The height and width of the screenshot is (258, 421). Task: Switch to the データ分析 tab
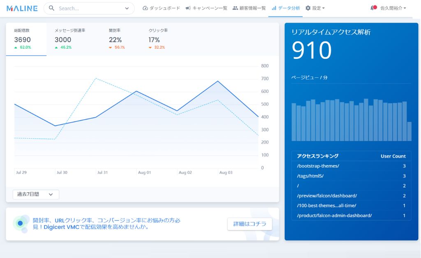[x=288, y=7]
